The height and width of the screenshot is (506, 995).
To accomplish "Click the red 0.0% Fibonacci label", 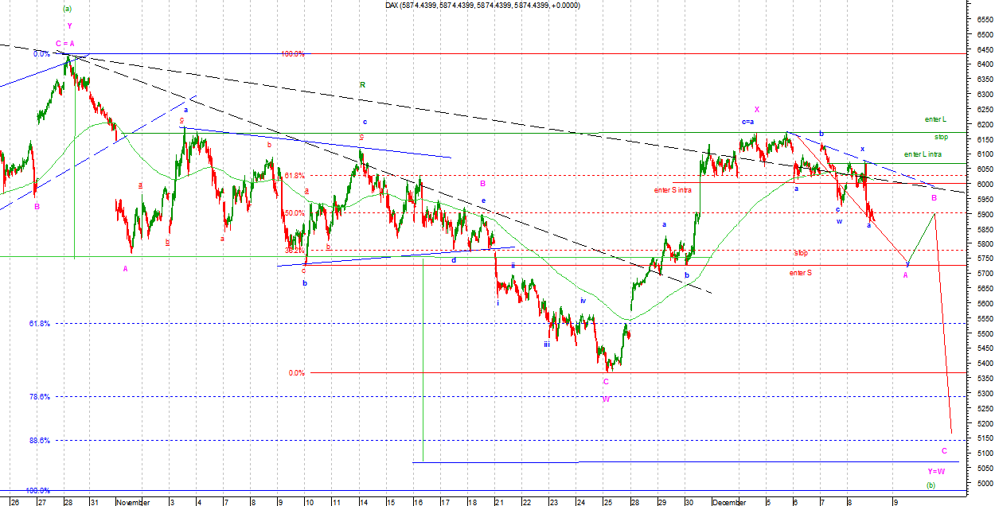I will (296, 373).
